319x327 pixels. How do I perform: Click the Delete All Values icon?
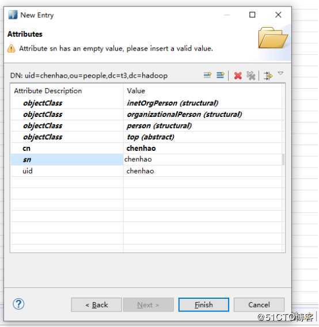point(251,75)
